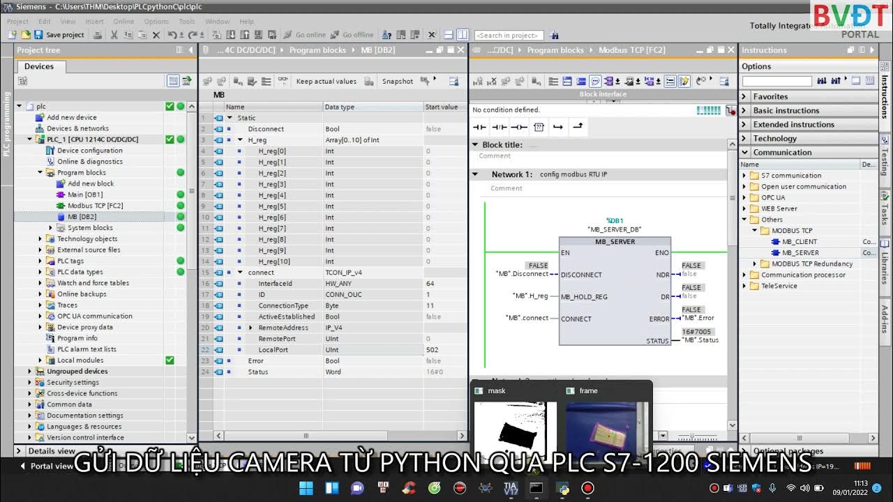Click the search field under Options

(776, 82)
